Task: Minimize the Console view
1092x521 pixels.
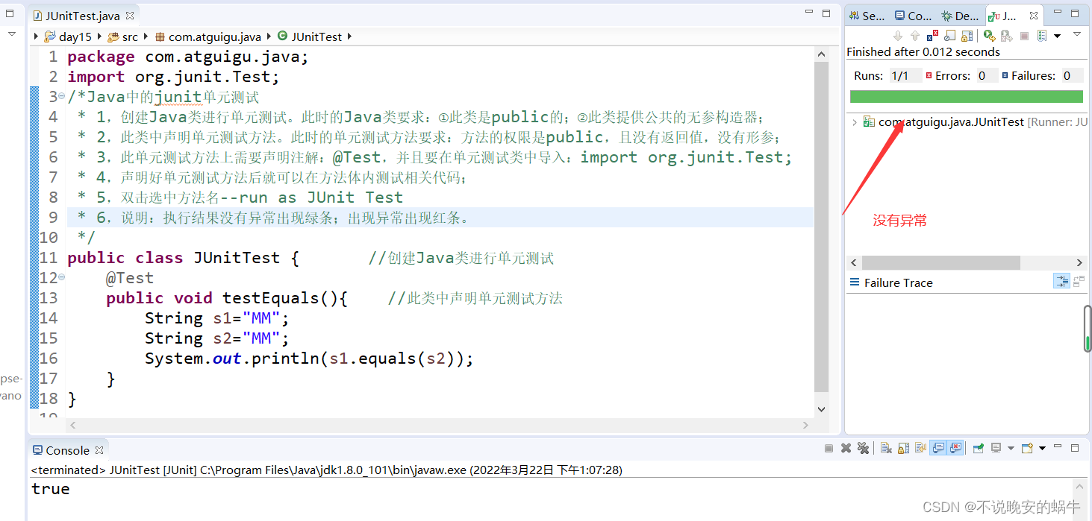Action: pyautogui.click(x=1058, y=446)
